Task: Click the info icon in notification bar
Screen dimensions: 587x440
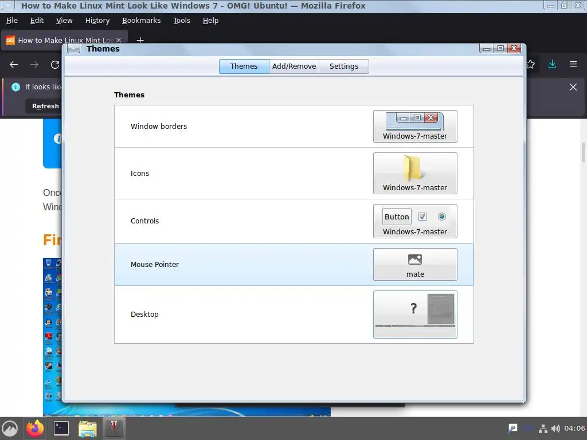Action: (x=15, y=87)
